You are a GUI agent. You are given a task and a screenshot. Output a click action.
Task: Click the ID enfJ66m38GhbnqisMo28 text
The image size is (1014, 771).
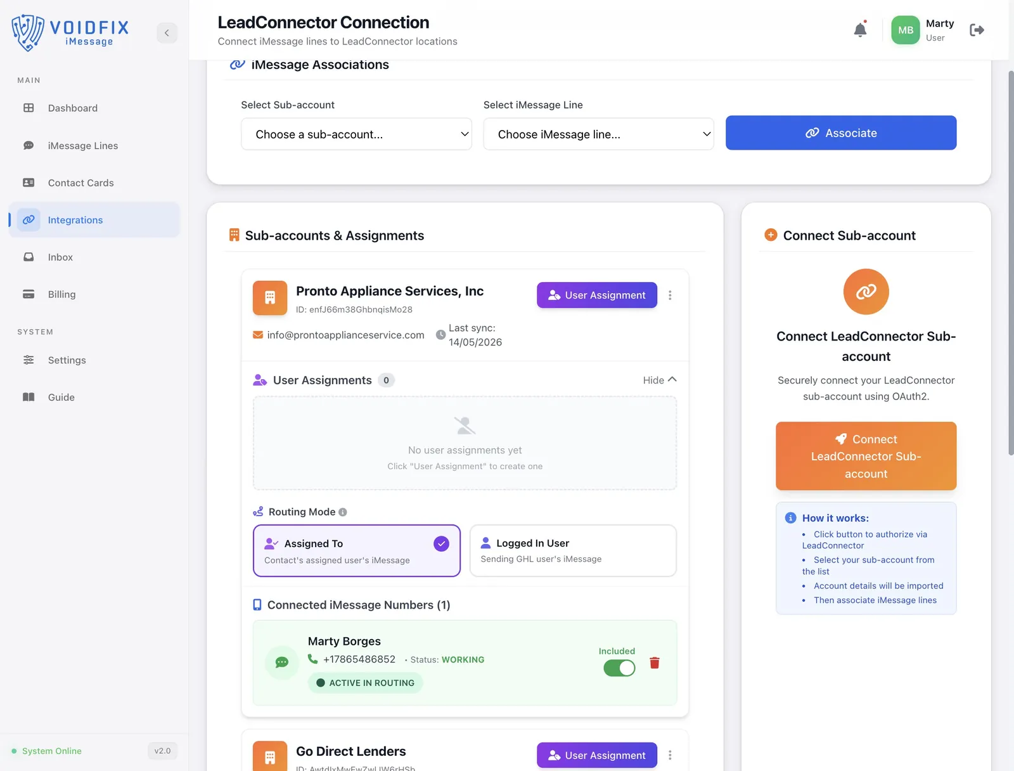(354, 309)
